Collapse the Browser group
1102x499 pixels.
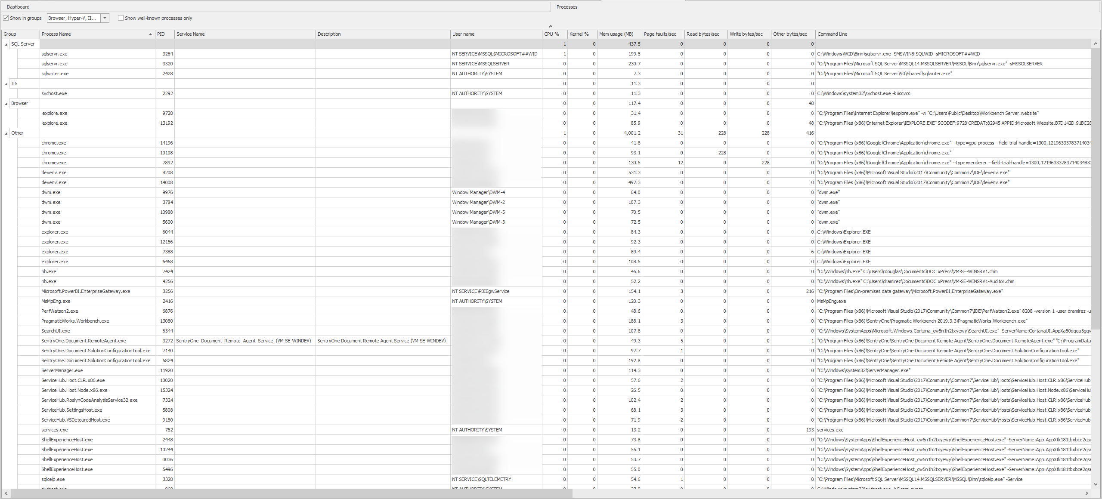click(x=6, y=103)
